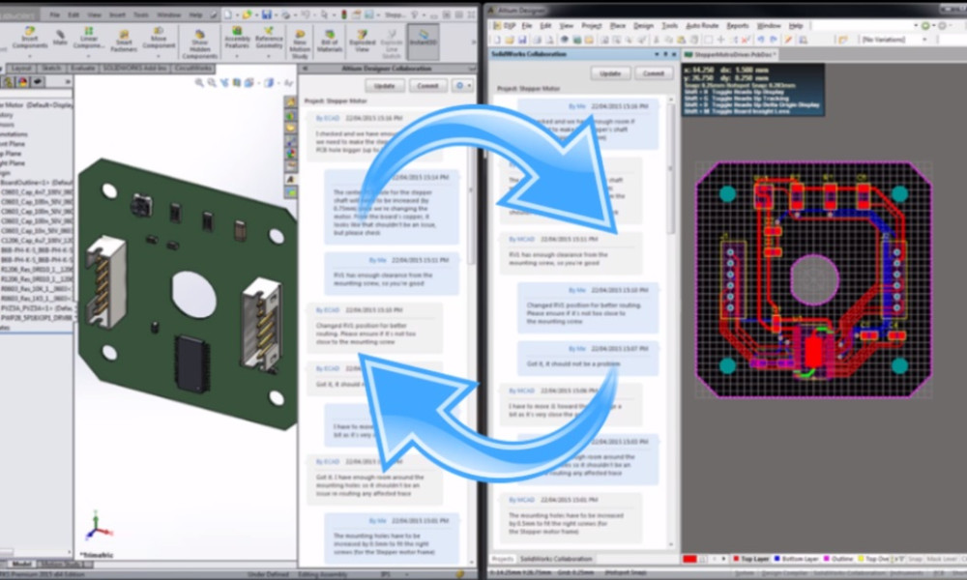Open Assembly Features tool

tap(237, 38)
